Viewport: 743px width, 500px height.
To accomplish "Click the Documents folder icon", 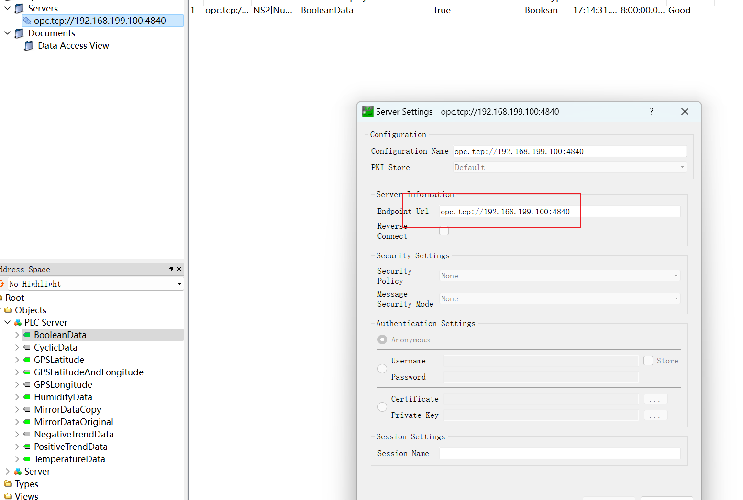I will point(19,33).
